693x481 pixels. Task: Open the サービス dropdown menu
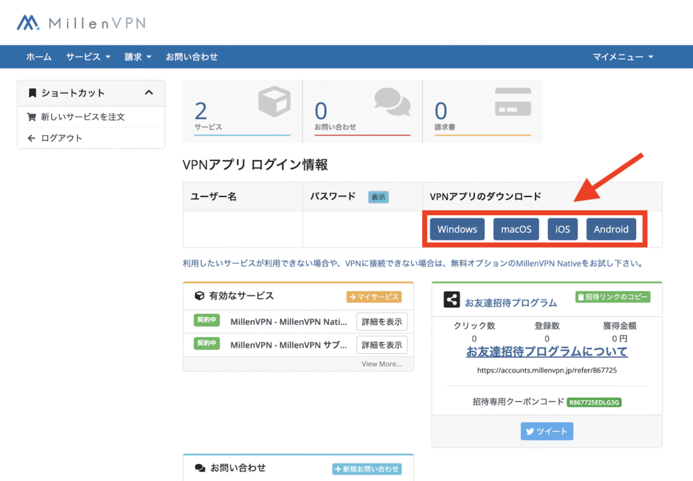[88, 57]
